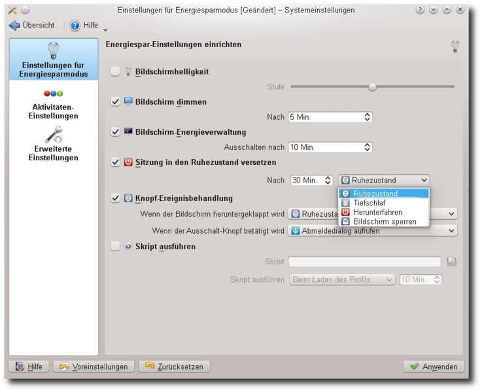
Task: Click the Voreinstellungen button icon
Action: (x=64, y=366)
